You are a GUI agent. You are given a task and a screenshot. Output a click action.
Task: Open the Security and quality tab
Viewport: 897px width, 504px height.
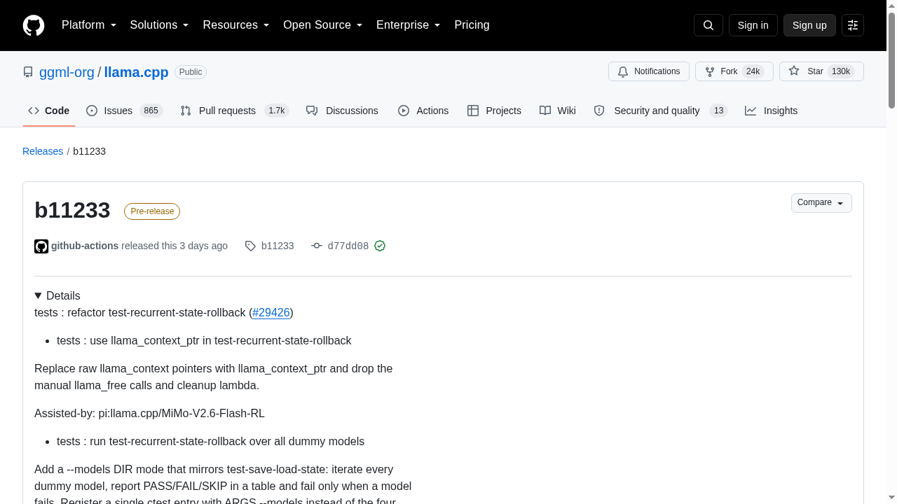(661, 111)
